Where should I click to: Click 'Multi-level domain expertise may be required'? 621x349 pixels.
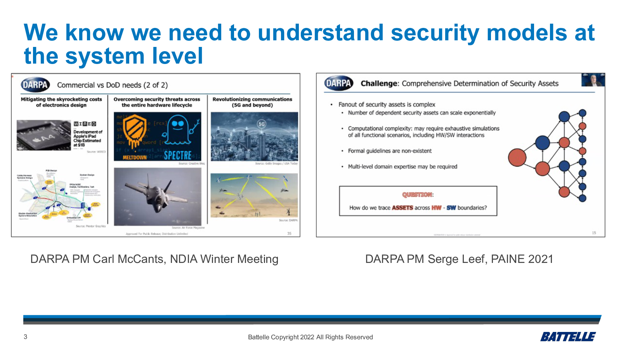click(x=402, y=167)
